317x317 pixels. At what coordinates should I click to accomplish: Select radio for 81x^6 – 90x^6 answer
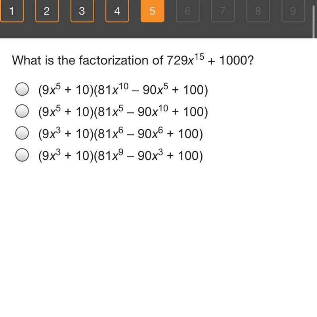click(22, 133)
